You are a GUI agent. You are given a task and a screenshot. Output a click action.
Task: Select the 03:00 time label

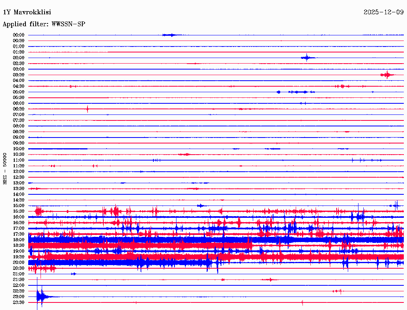[19, 69]
